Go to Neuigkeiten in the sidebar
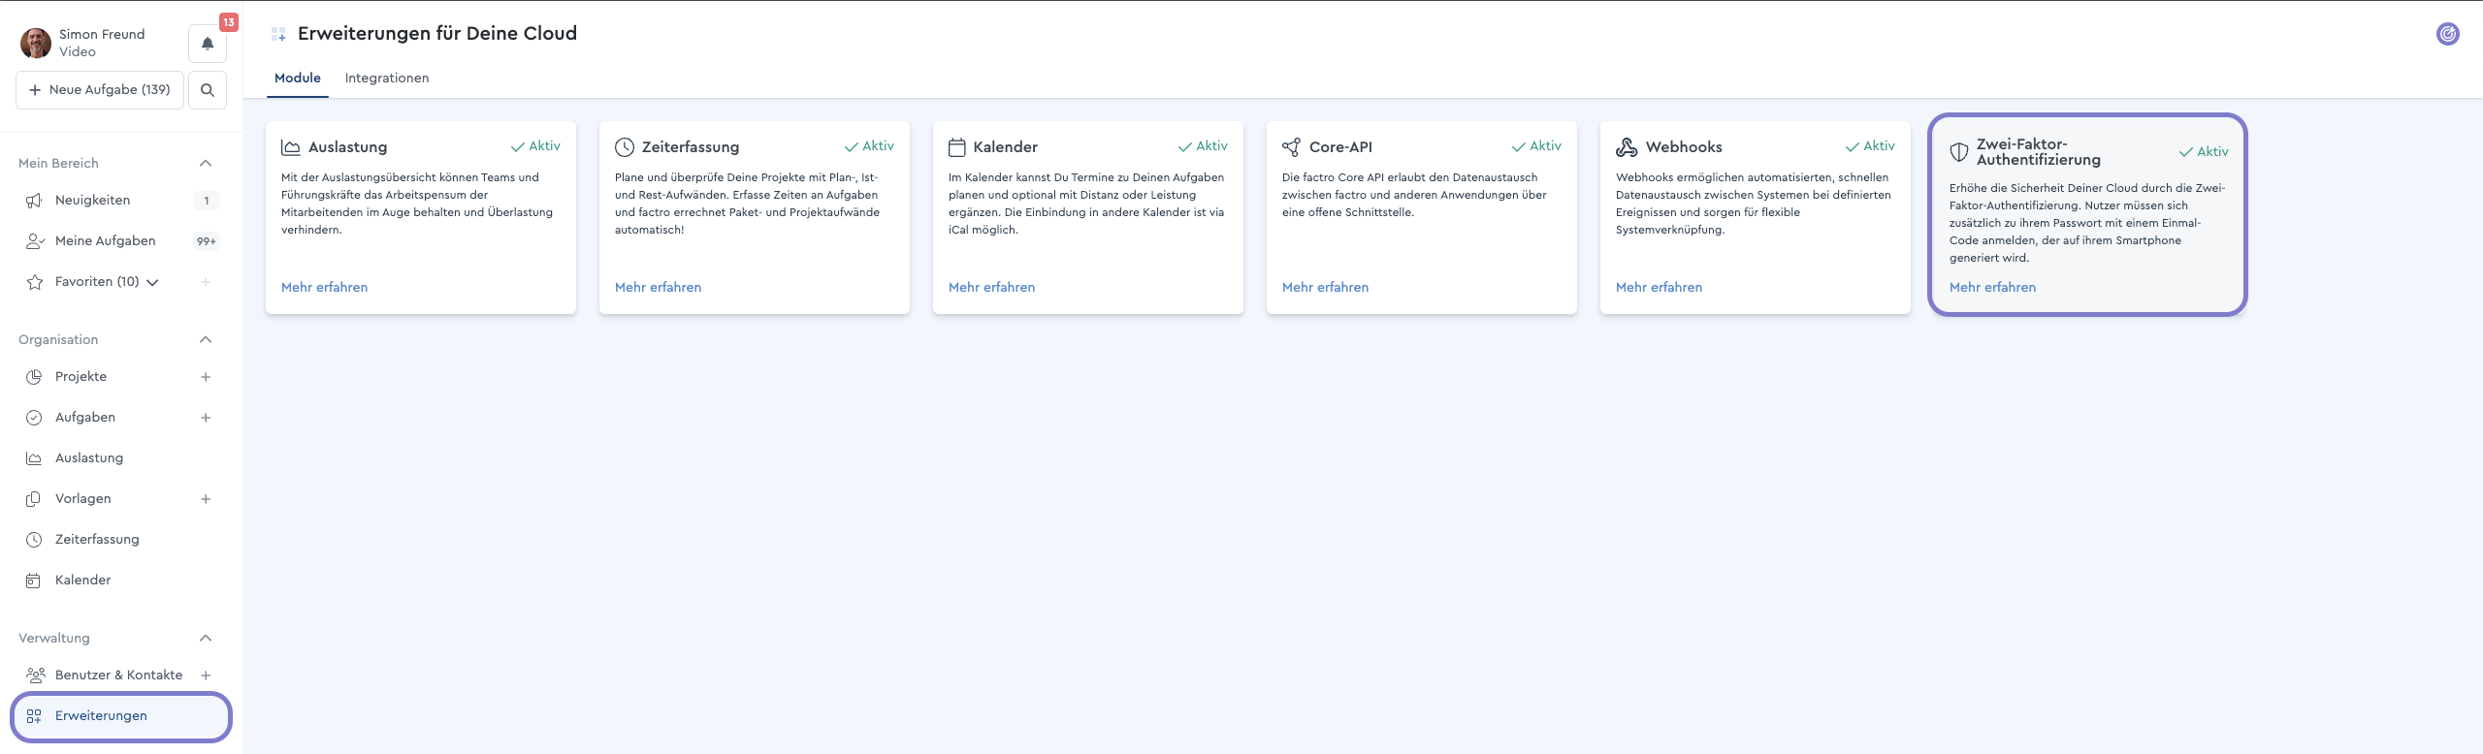Image resolution: width=2483 pixels, height=754 pixels. click(x=92, y=201)
